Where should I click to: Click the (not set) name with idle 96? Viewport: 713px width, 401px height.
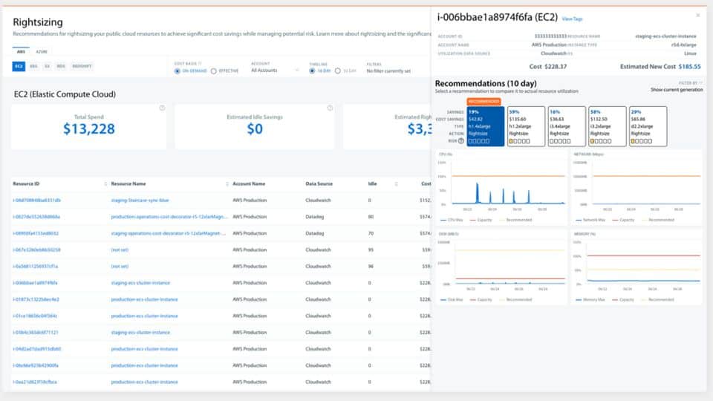point(120,267)
